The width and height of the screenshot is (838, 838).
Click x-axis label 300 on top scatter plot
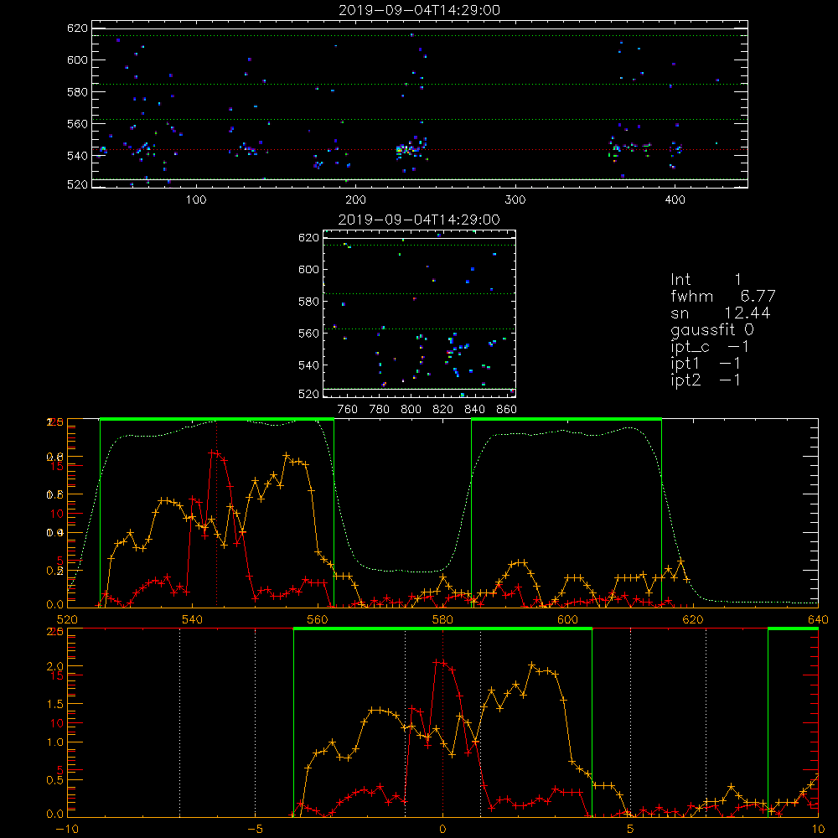pos(515,200)
